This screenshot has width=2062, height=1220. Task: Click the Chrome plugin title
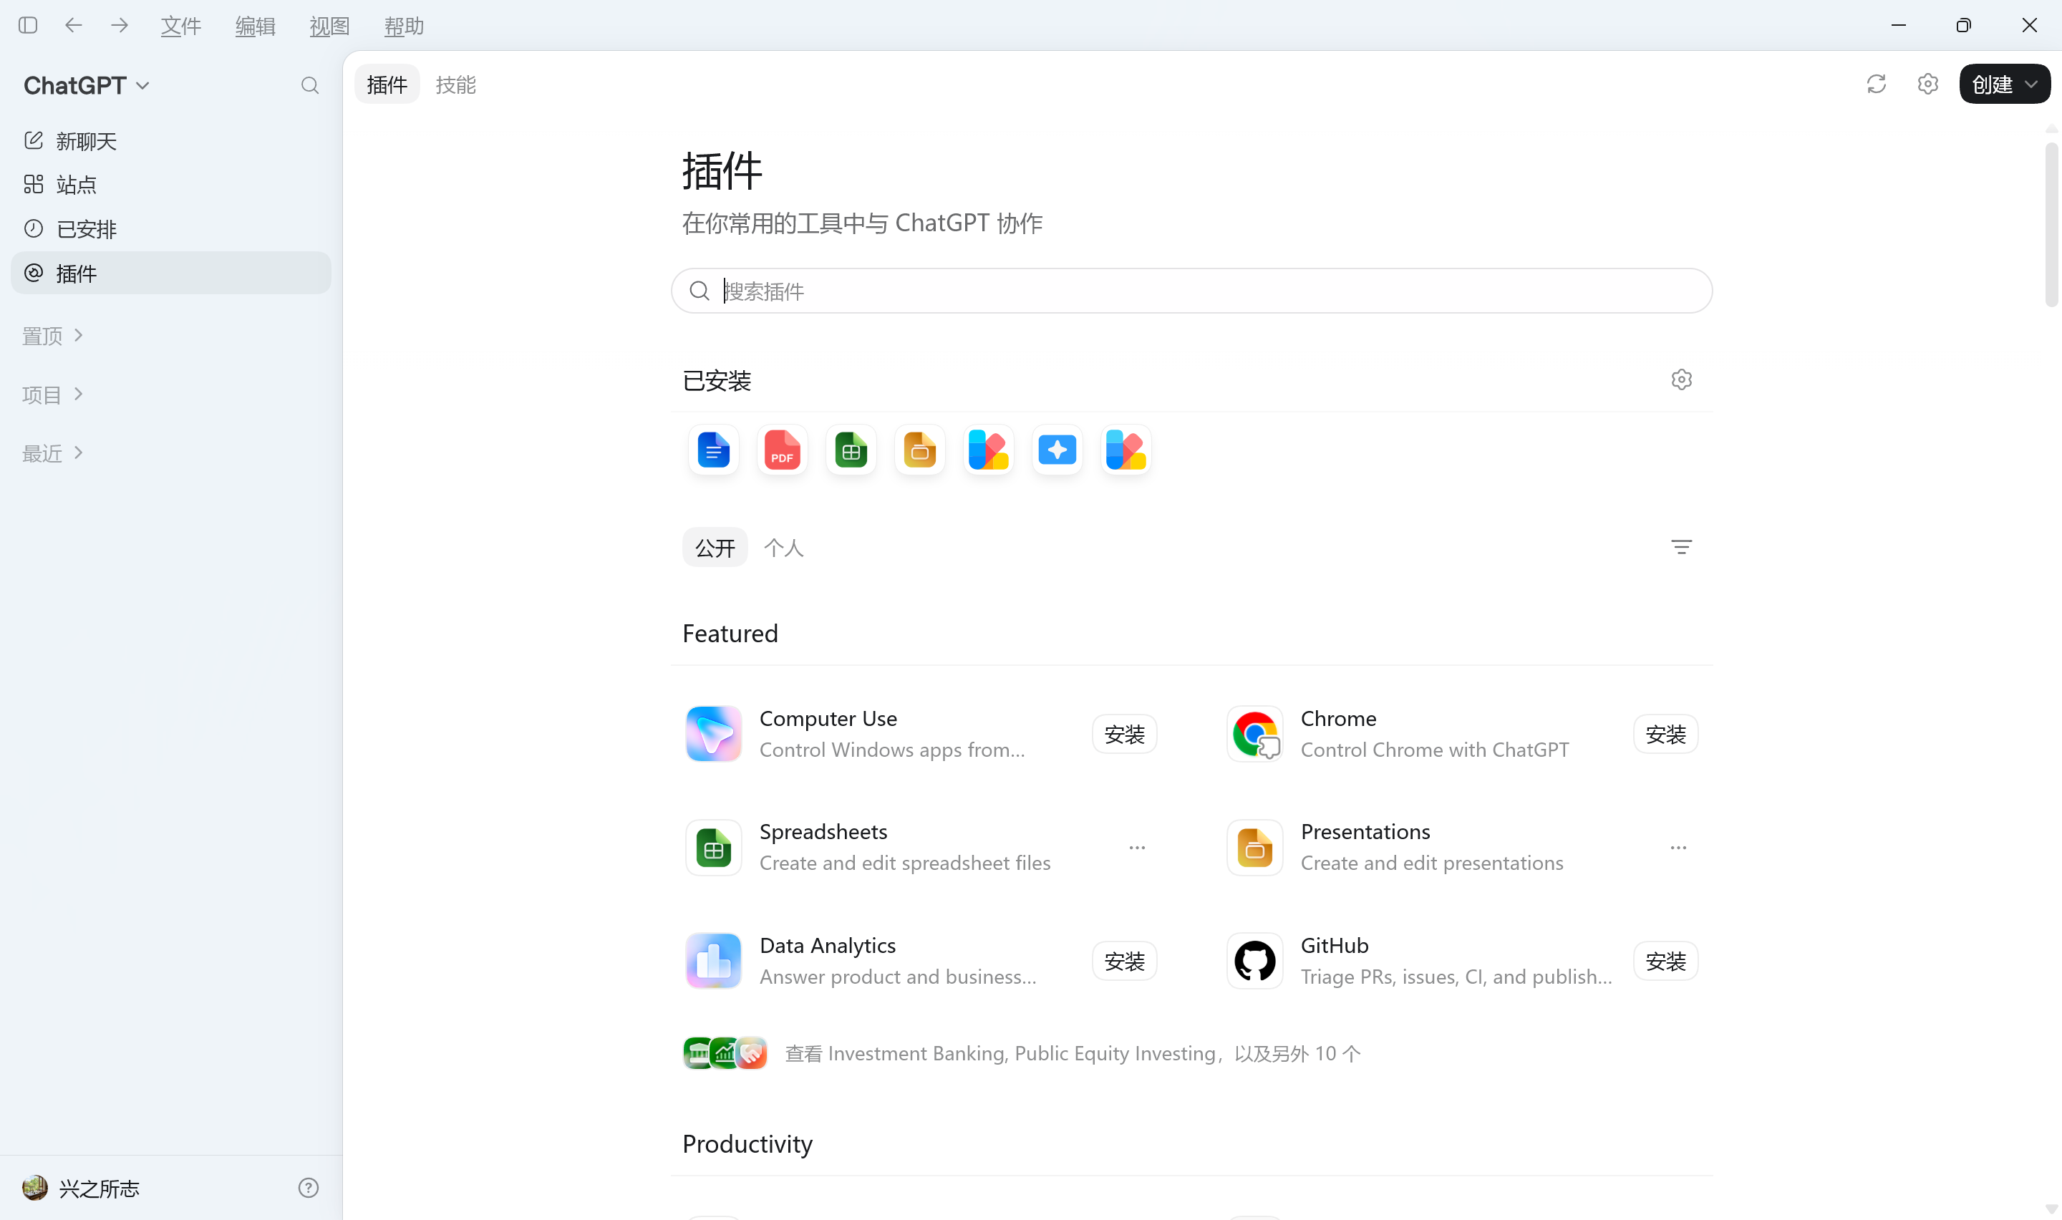1338,719
